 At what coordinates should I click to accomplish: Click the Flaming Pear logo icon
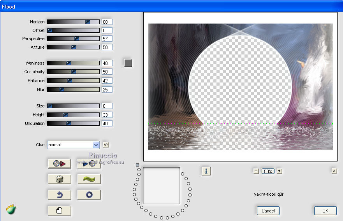coord(11,209)
